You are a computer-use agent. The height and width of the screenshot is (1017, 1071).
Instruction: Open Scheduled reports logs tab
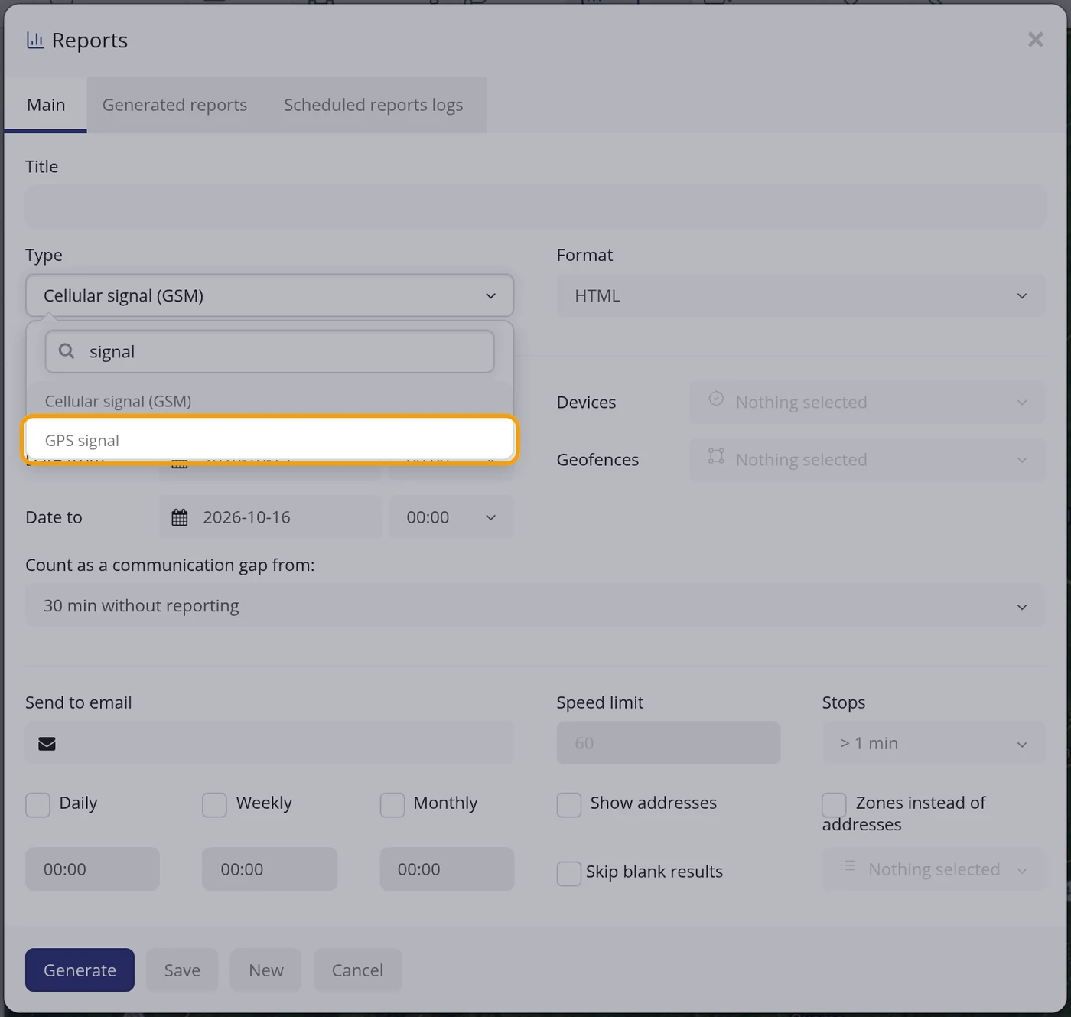tap(373, 105)
